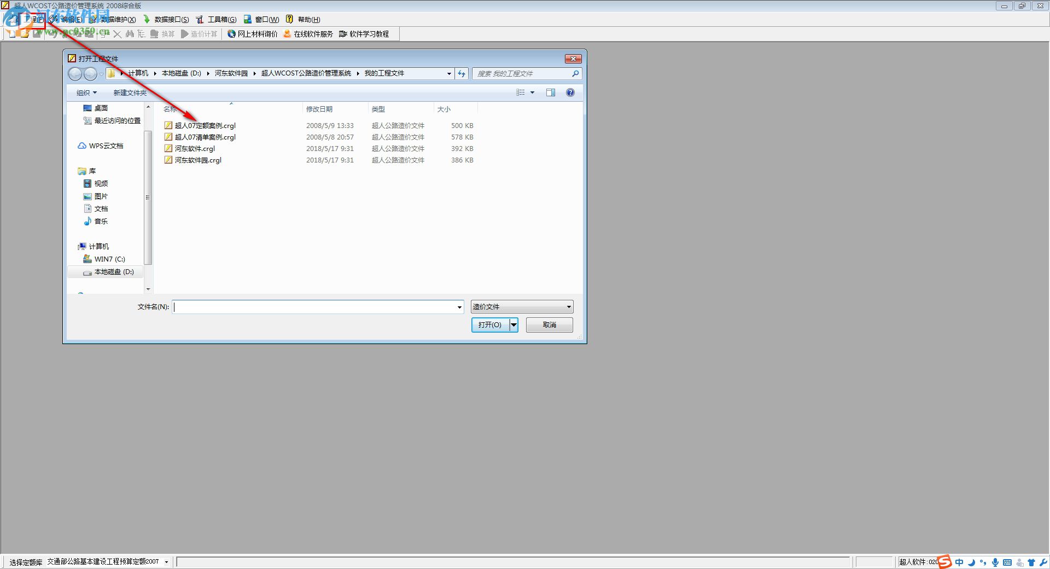1050x569 pixels.
Task: Select the WIN7 (C:) drive
Action: [104, 259]
